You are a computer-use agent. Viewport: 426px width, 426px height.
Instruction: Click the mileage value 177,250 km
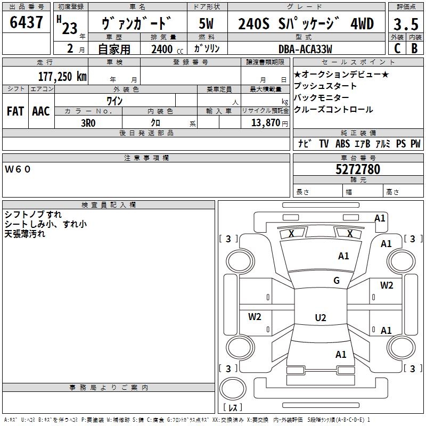pyautogui.click(x=62, y=76)
